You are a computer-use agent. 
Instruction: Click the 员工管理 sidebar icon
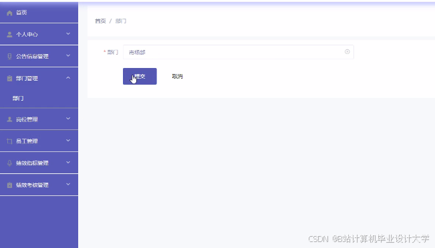click(9, 141)
